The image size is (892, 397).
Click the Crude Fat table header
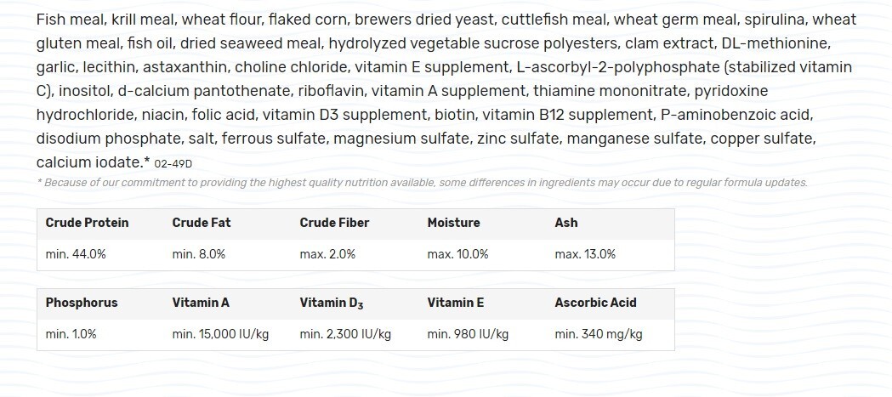201,223
